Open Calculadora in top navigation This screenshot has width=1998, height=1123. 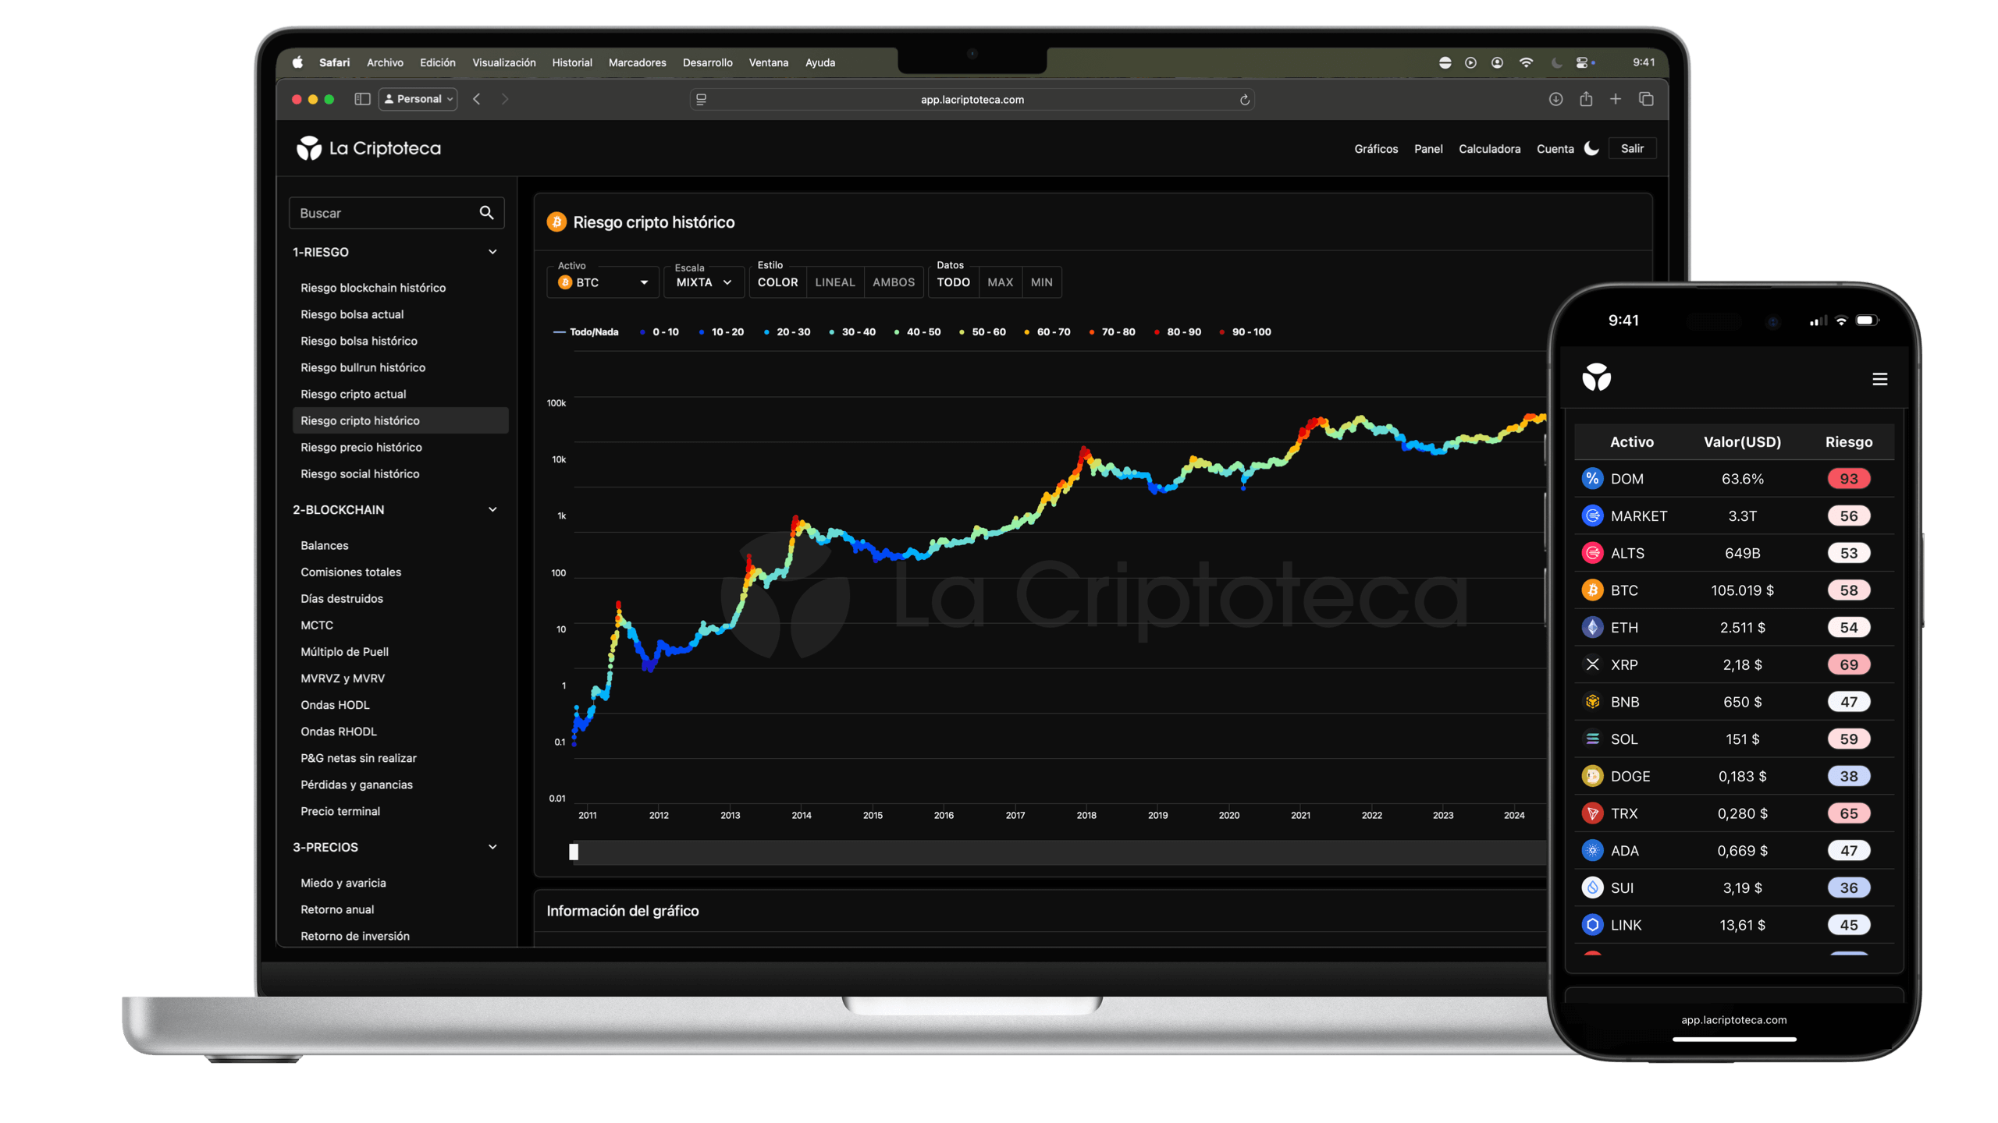pyautogui.click(x=1489, y=149)
